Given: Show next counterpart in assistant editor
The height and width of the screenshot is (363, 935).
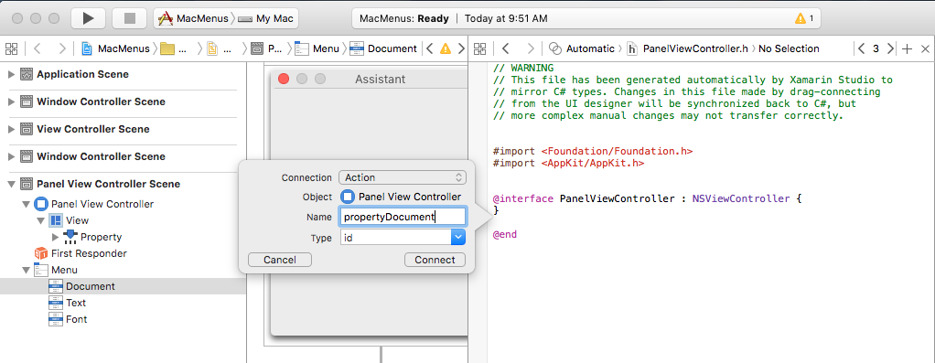Looking at the screenshot, I should [x=889, y=48].
